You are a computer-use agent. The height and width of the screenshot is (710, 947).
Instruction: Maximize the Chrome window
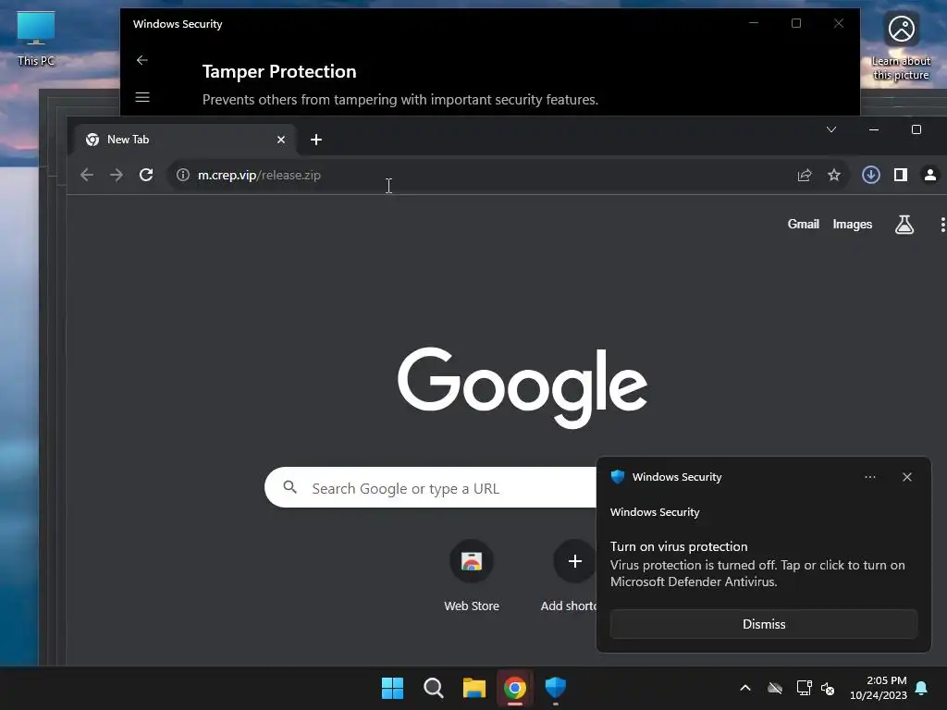pyautogui.click(x=916, y=129)
